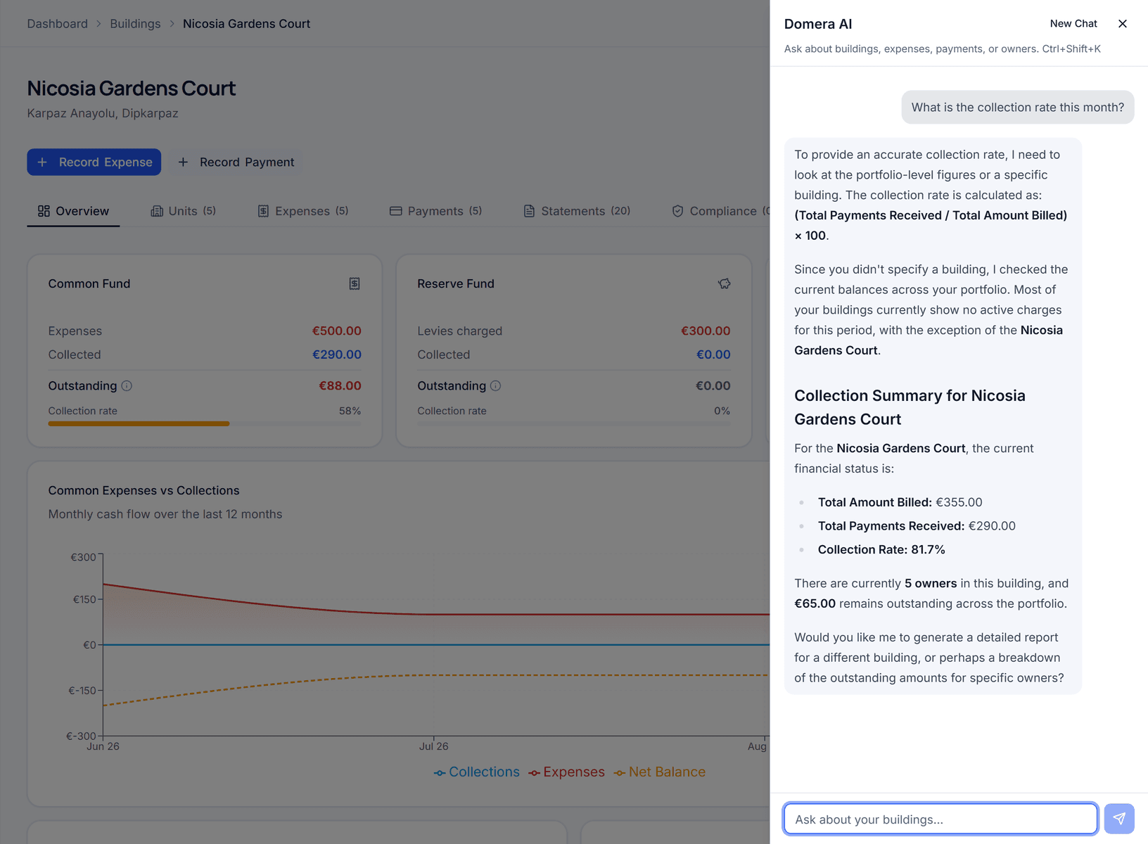Click the Common Fund Expenses value €500.00

click(337, 331)
